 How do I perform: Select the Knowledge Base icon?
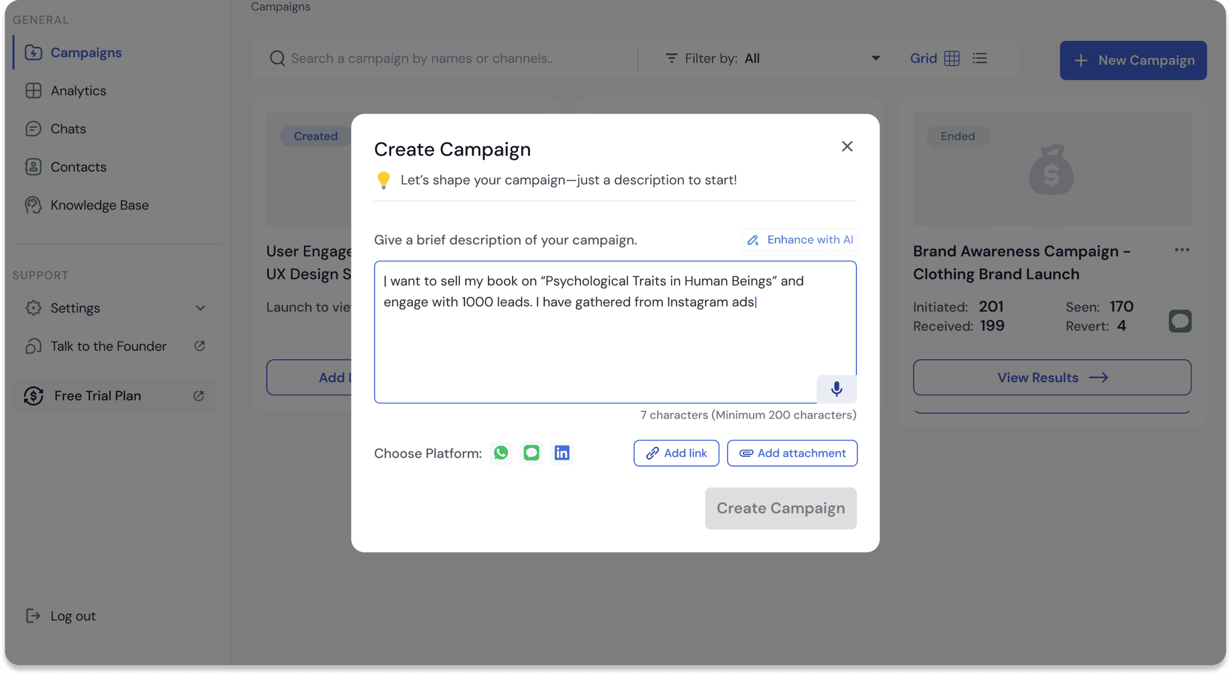(x=33, y=205)
